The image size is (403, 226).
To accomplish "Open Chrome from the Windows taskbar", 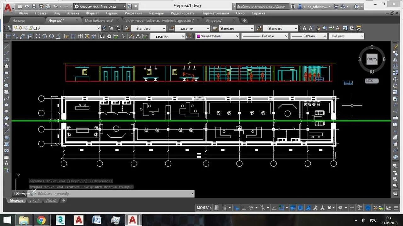I will point(41,220).
